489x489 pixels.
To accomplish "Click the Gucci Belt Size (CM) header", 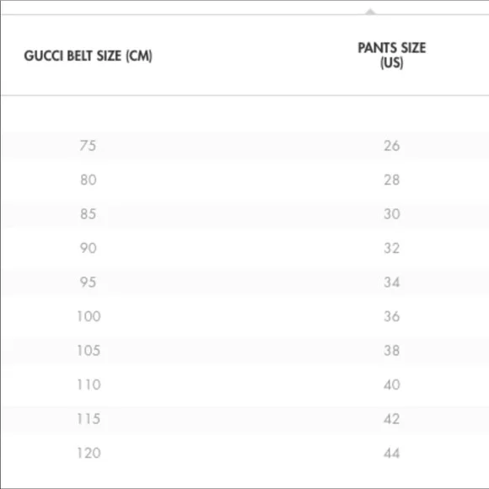I will (x=88, y=56).
